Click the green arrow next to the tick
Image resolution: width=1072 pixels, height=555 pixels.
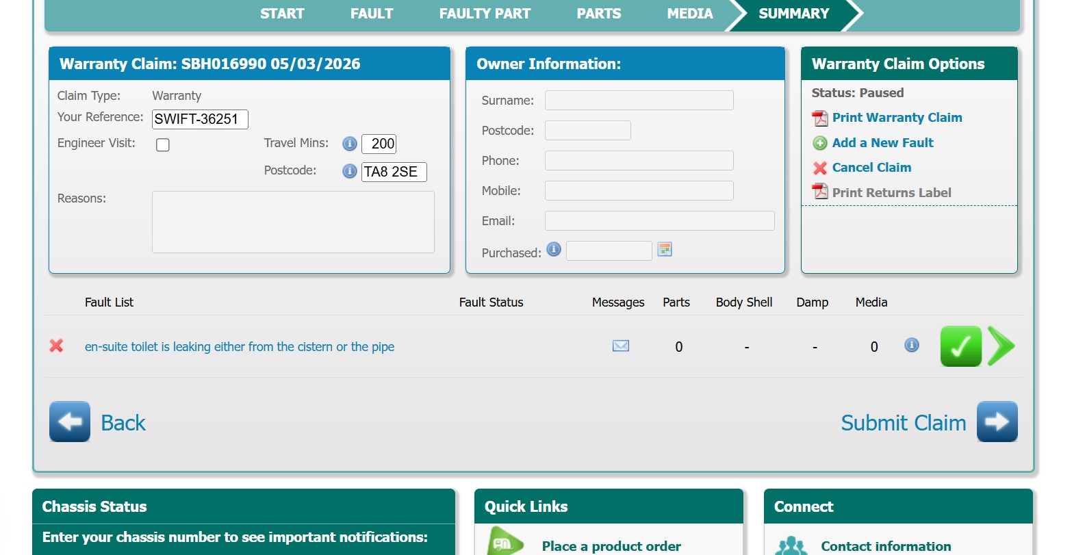point(1001,346)
